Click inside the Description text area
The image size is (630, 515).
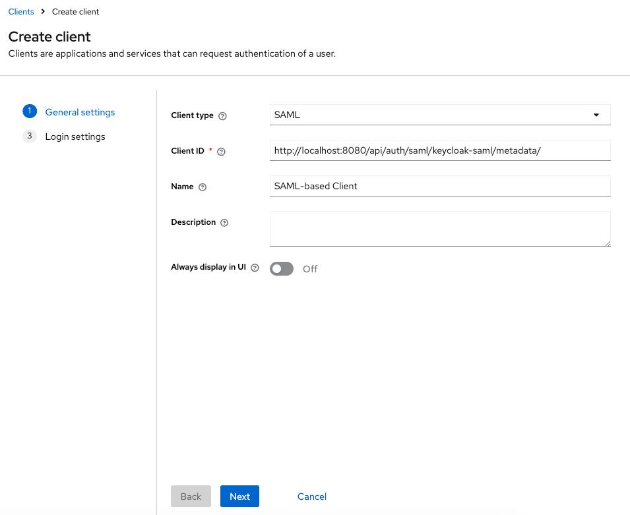point(439,228)
